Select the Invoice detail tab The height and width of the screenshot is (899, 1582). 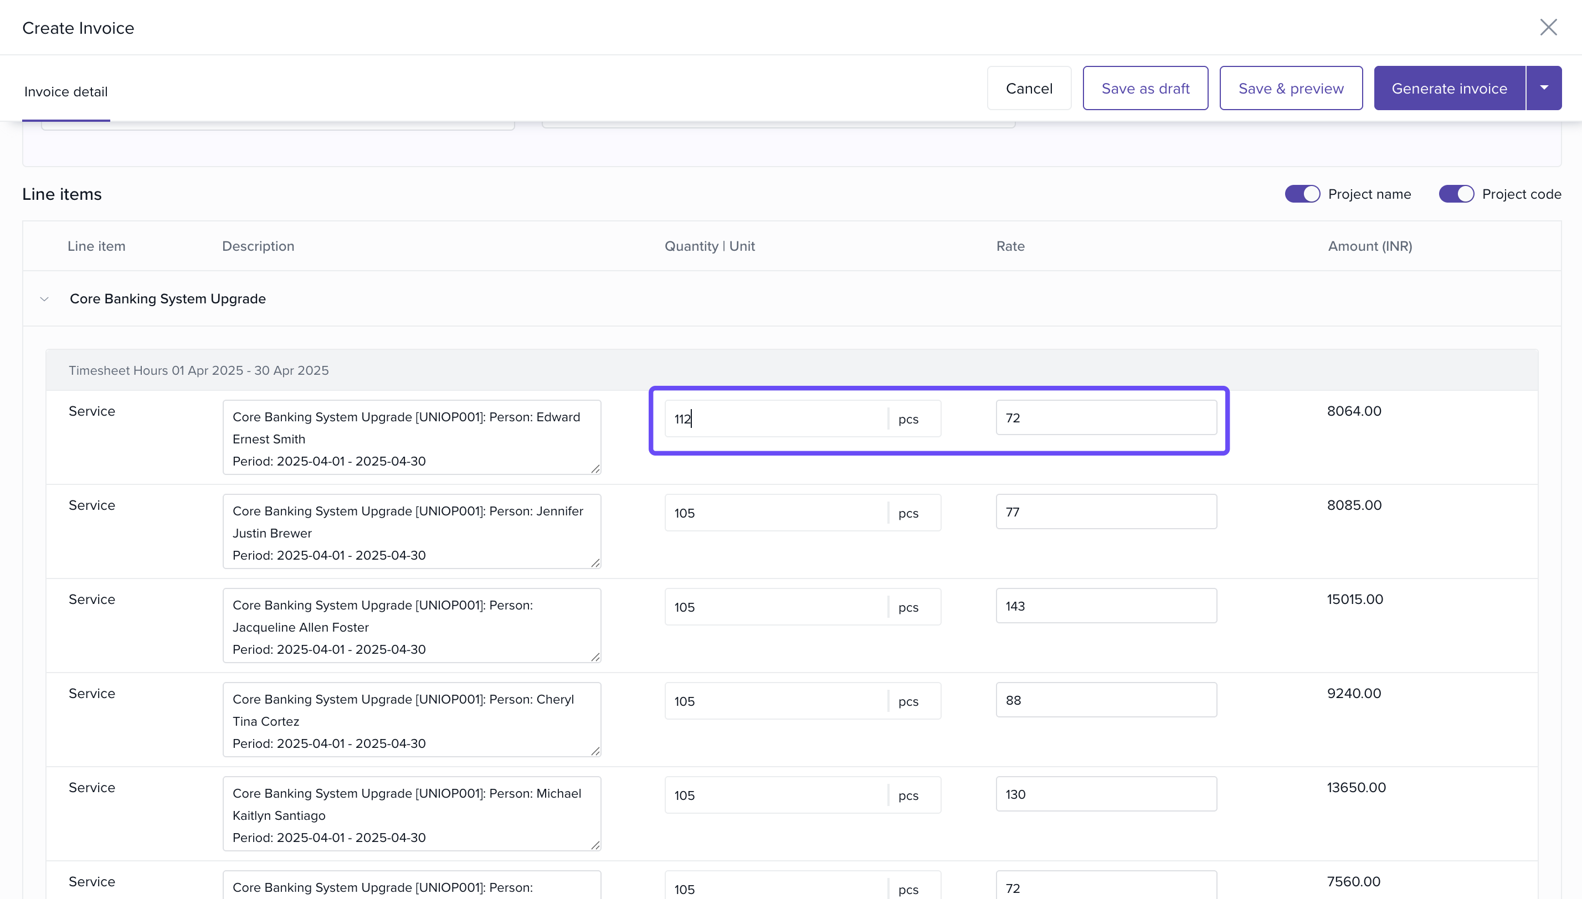pos(66,92)
